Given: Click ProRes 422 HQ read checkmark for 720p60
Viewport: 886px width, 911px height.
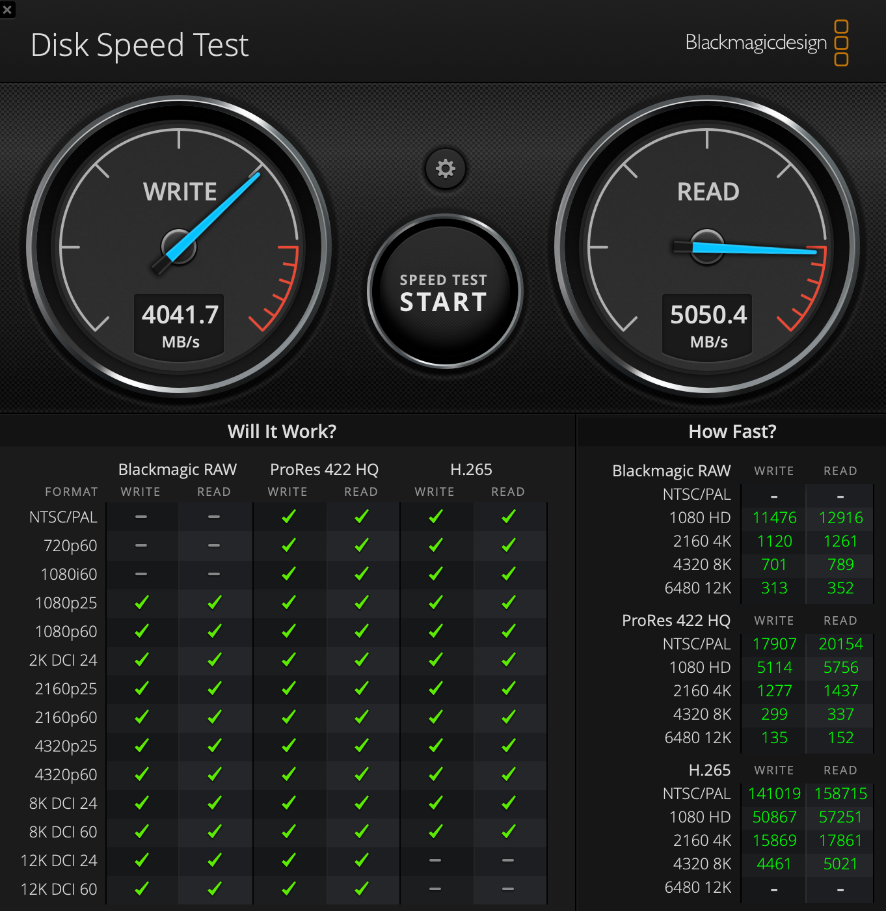Looking at the screenshot, I should pyautogui.click(x=361, y=545).
